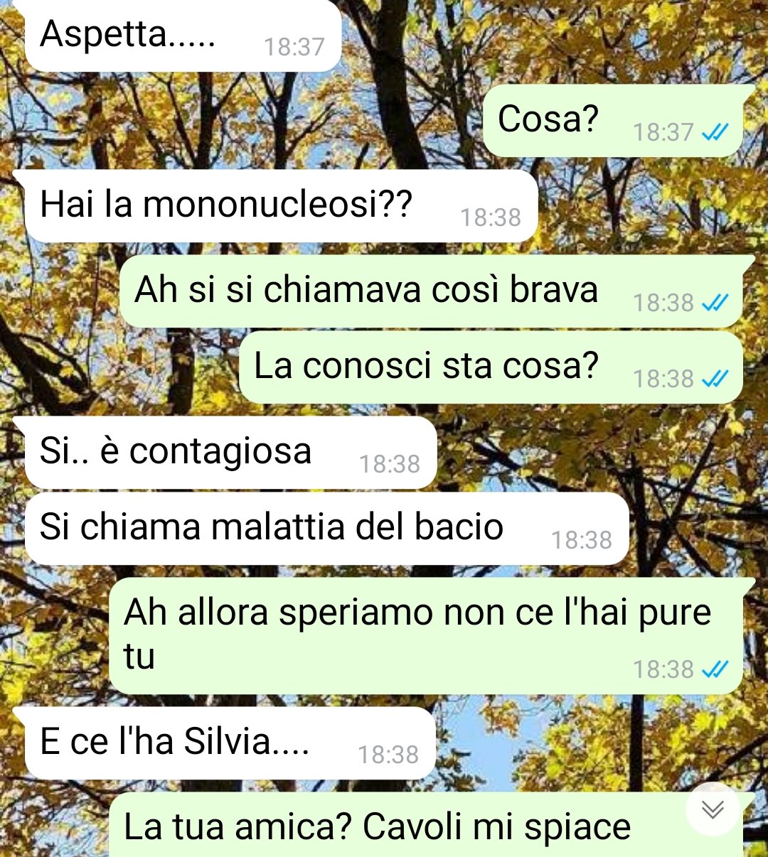Select "Si chiama malattia del bacio" message
This screenshot has height=857, width=768.
[x=327, y=529]
